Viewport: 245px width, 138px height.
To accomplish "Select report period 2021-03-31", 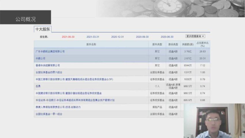I will tap(93, 37).
